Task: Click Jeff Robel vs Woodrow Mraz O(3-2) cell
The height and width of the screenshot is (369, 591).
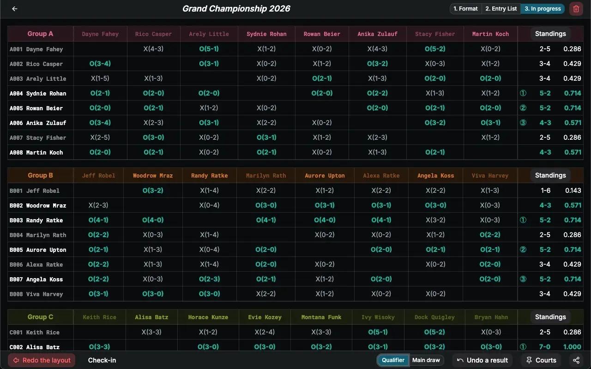Action: (x=153, y=190)
